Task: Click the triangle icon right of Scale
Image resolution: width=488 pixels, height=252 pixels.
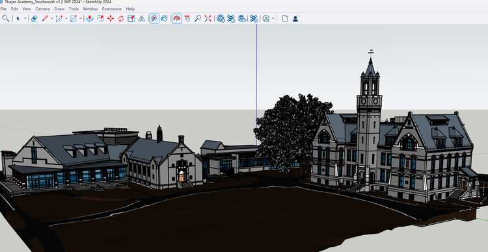Action: (x=142, y=19)
